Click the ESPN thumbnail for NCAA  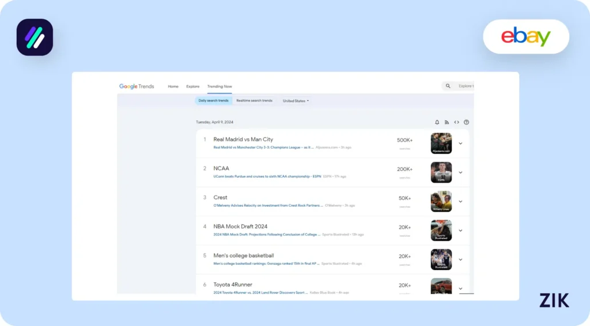point(441,172)
